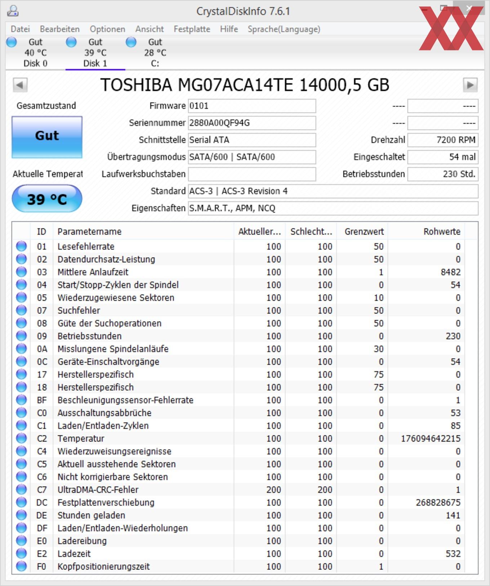Click the TOSHIBA MG07ACA14TE model title
This screenshot has width=490, height=586.
[x=245, y=85]
